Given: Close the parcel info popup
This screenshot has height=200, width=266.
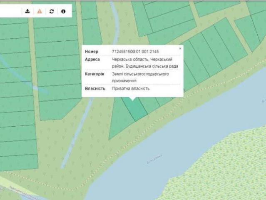Looking at the screenshot, I should tap(180, 48).
